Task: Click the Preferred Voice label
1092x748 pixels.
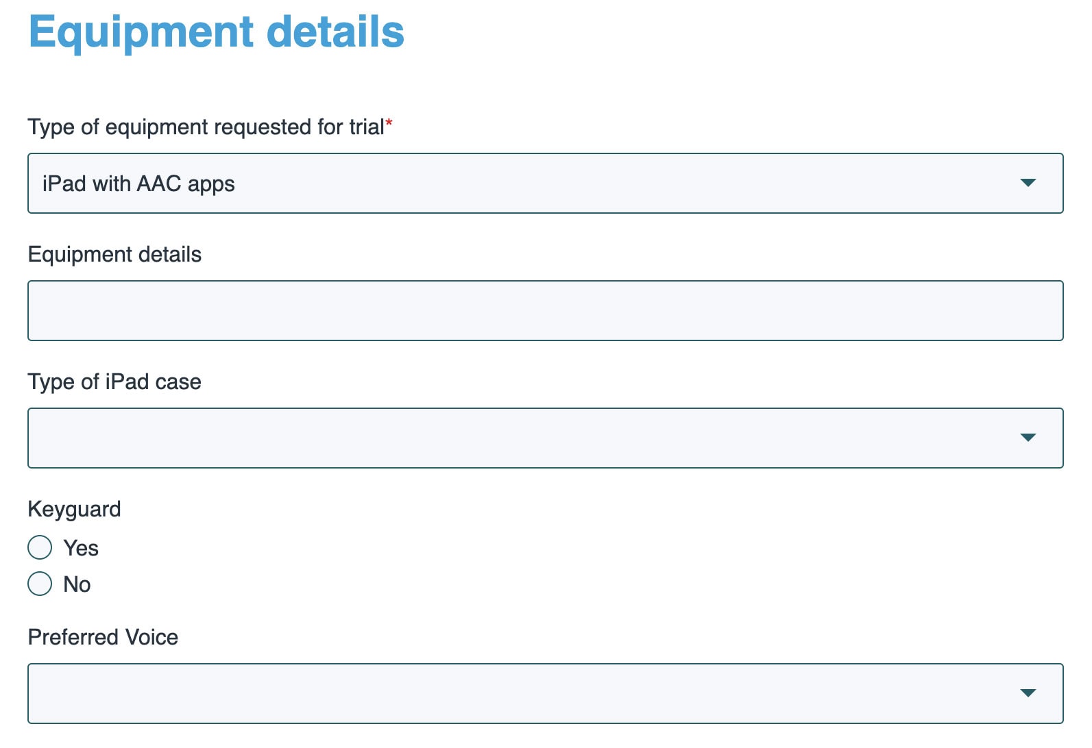Action: 102,637
